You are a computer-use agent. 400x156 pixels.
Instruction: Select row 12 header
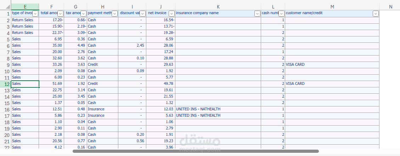6,84
